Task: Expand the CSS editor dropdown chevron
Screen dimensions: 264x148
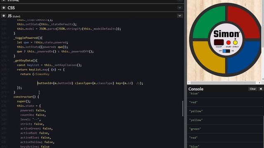Action: tap(180, 8)
